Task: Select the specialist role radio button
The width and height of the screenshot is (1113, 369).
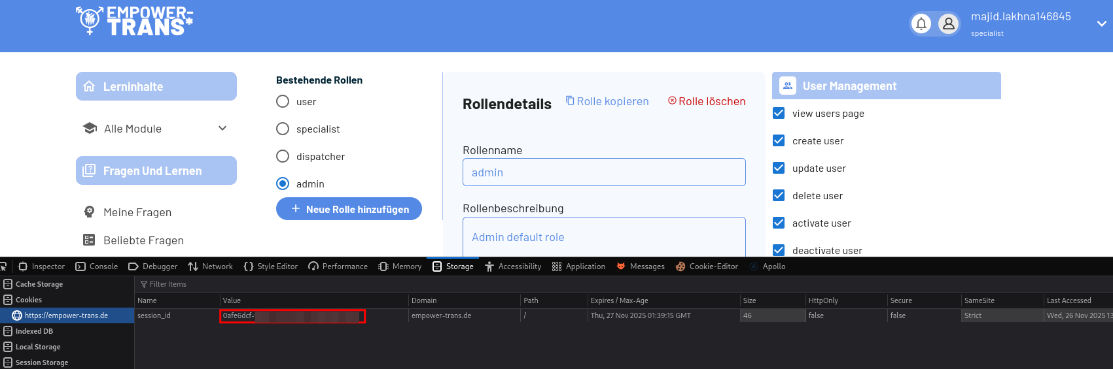Action: pyautogui.click(x=283, y=129)
